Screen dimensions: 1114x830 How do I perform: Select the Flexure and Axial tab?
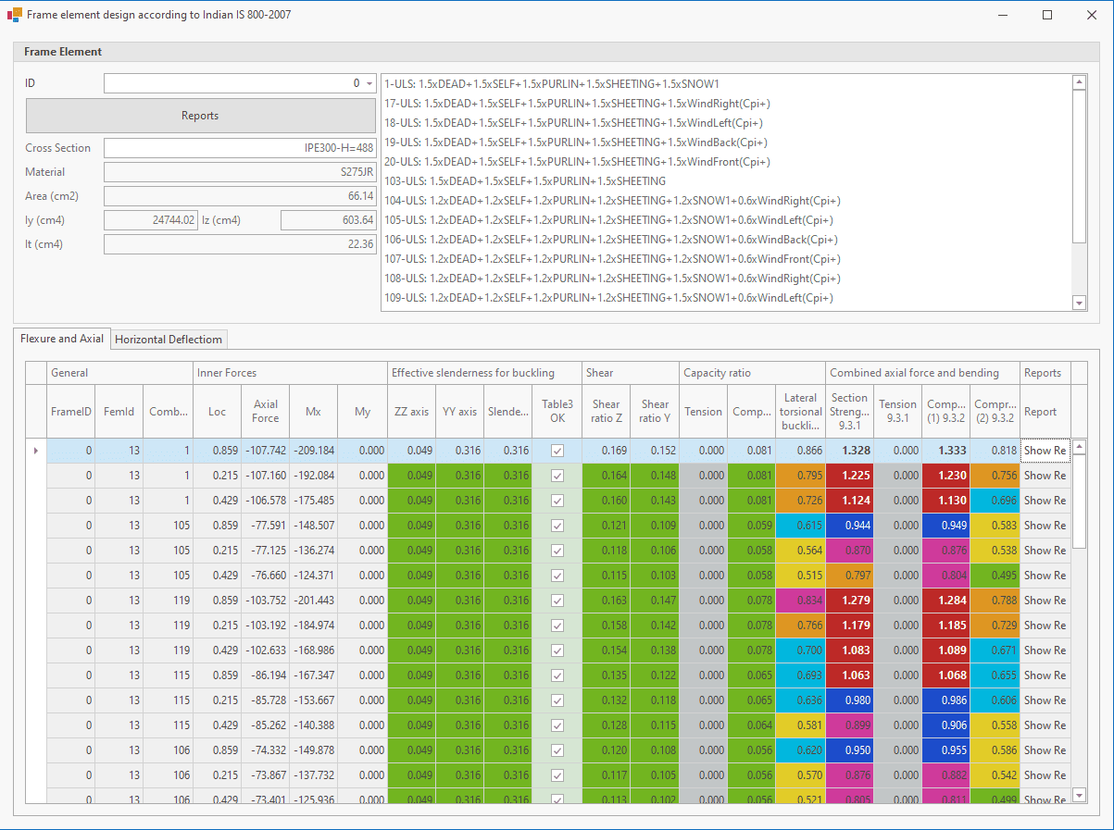coord(62,339)
